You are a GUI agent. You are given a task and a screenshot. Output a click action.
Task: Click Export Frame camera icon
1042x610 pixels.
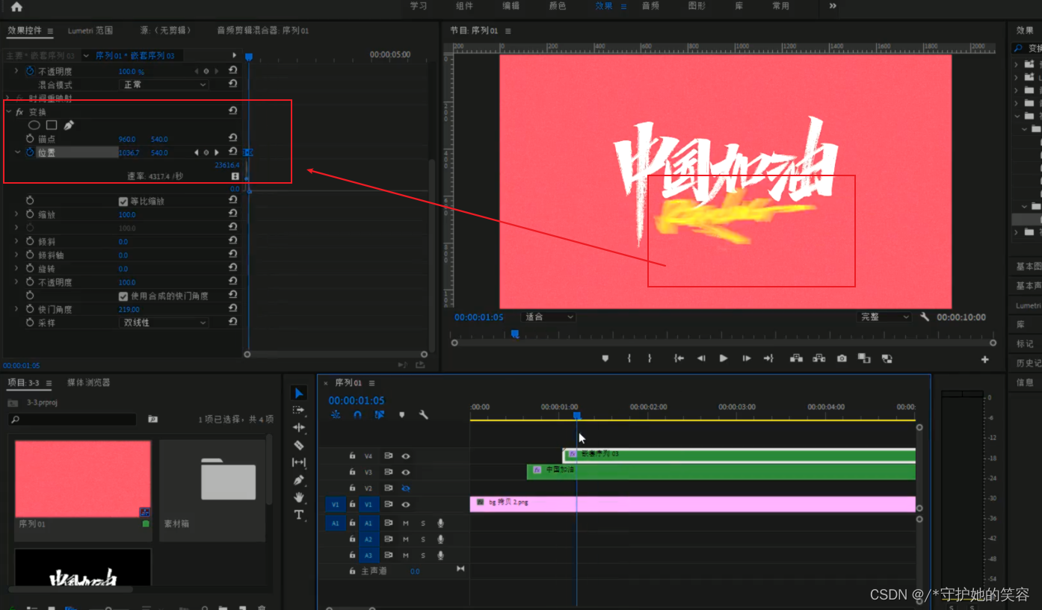pos(842,358)
